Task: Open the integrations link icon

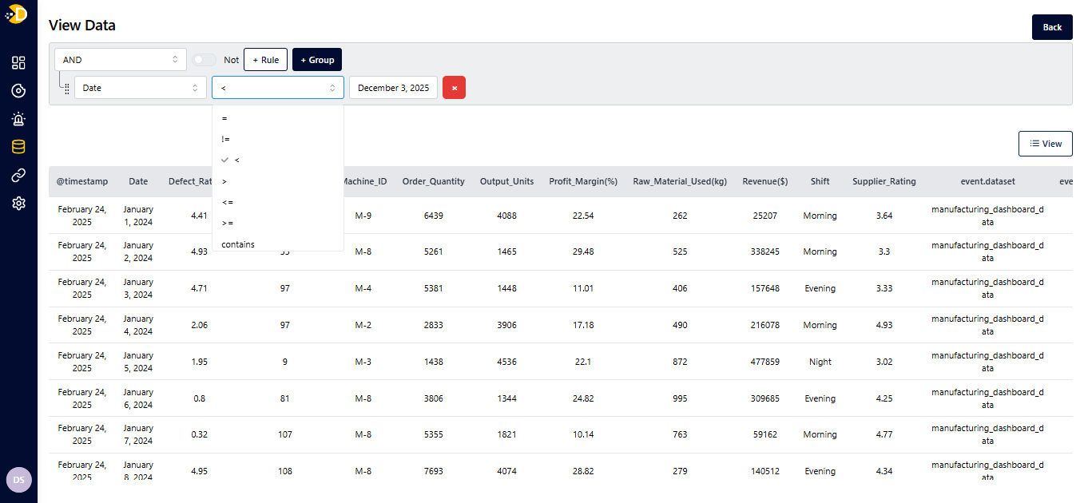Action: (x=18, y=176)
